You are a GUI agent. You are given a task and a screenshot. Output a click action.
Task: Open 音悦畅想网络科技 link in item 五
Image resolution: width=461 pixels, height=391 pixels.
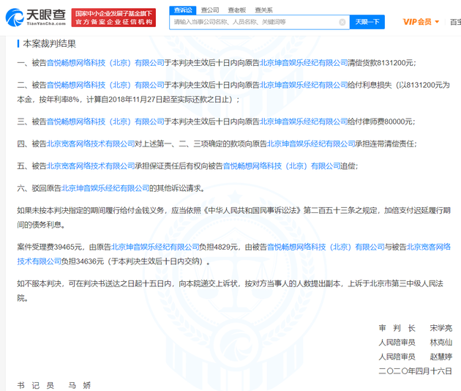(282, 166)
